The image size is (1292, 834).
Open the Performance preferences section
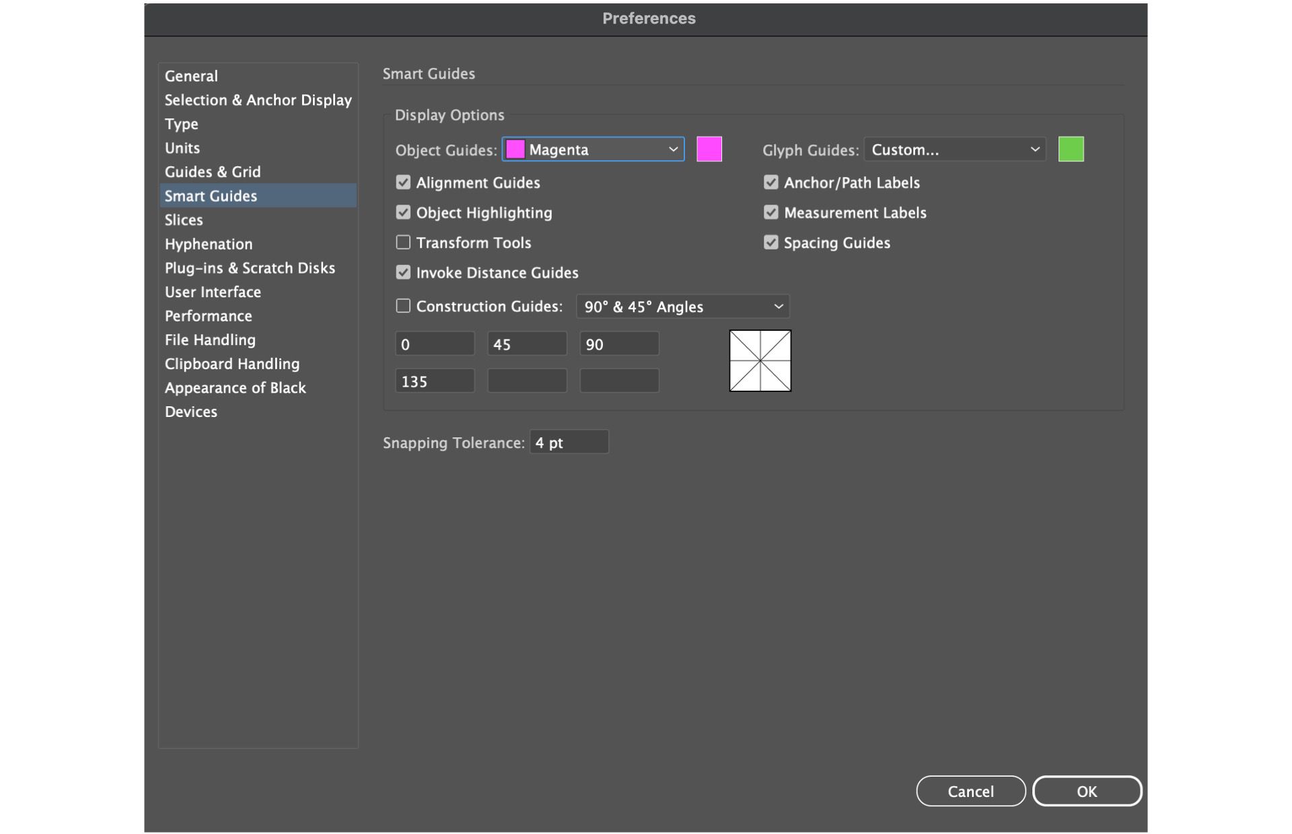[208, 315]
